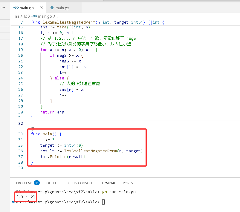Expand the breadcrumb symbol ellipsis
The image size is (240, 212).
pos(58,16)
